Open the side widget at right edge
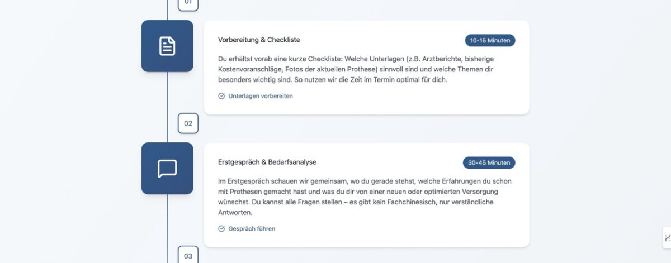The width and height of the screenshot is (671, 263). (667, 238)
